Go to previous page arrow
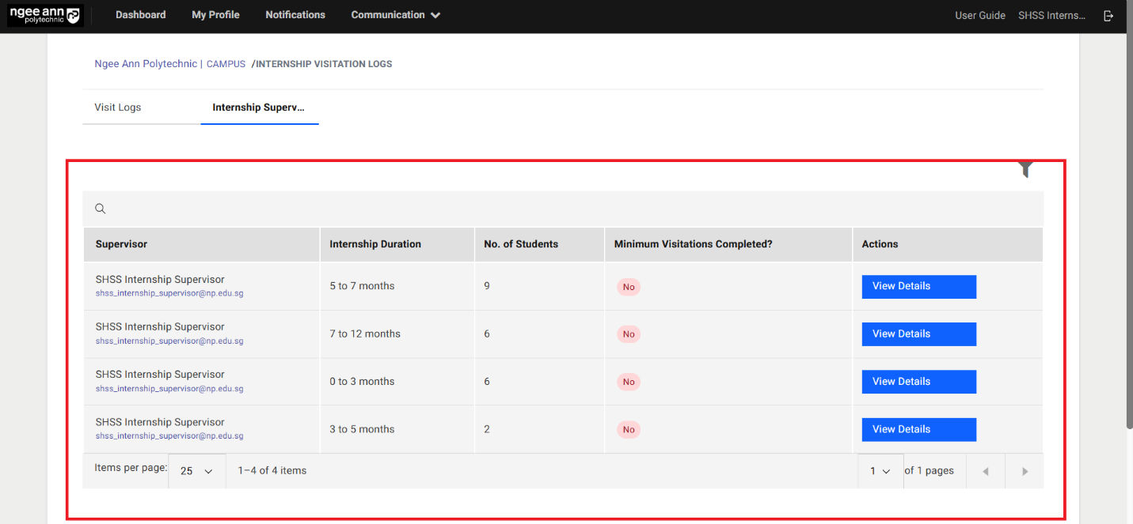 tap(986, 471)
